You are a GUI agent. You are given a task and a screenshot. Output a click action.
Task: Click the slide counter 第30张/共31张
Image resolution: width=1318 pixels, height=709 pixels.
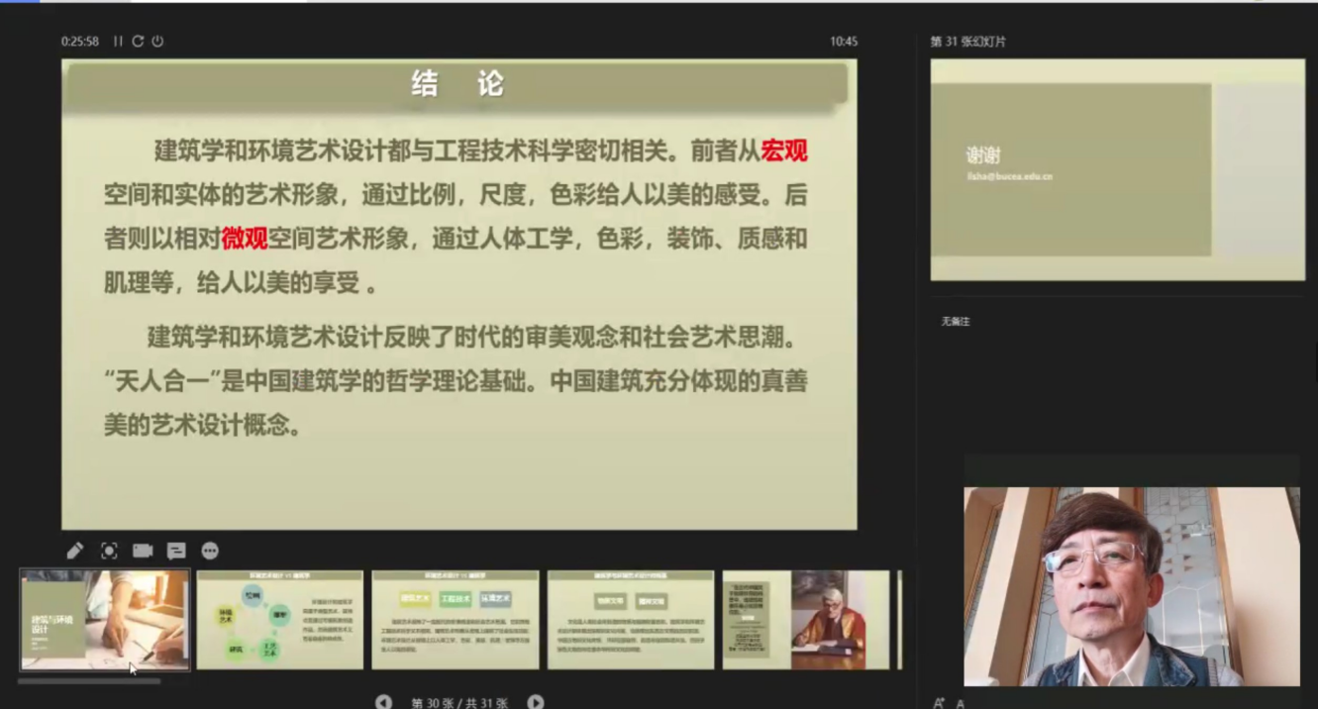pyautogui.click(x=459, y=703)
